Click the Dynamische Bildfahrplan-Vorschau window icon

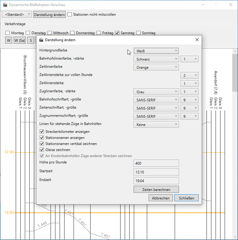[5, 5]
